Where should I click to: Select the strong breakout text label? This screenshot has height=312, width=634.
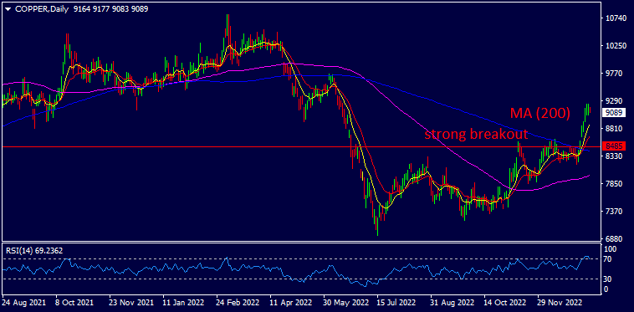pos(476,134)
